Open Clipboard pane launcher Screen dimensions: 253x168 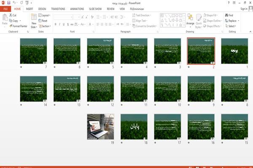[x=28, y=32]
